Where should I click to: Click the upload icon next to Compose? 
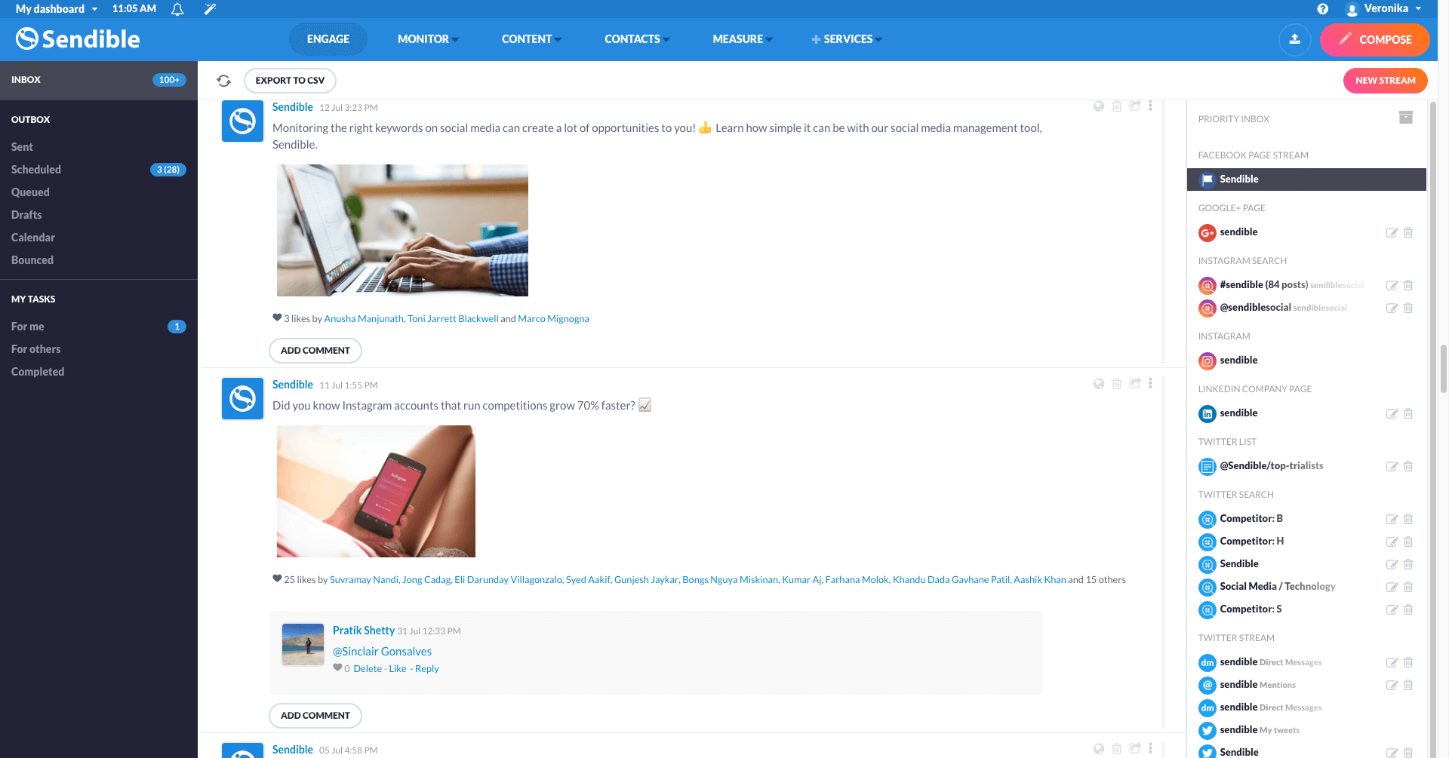[x=1295, y=39]
